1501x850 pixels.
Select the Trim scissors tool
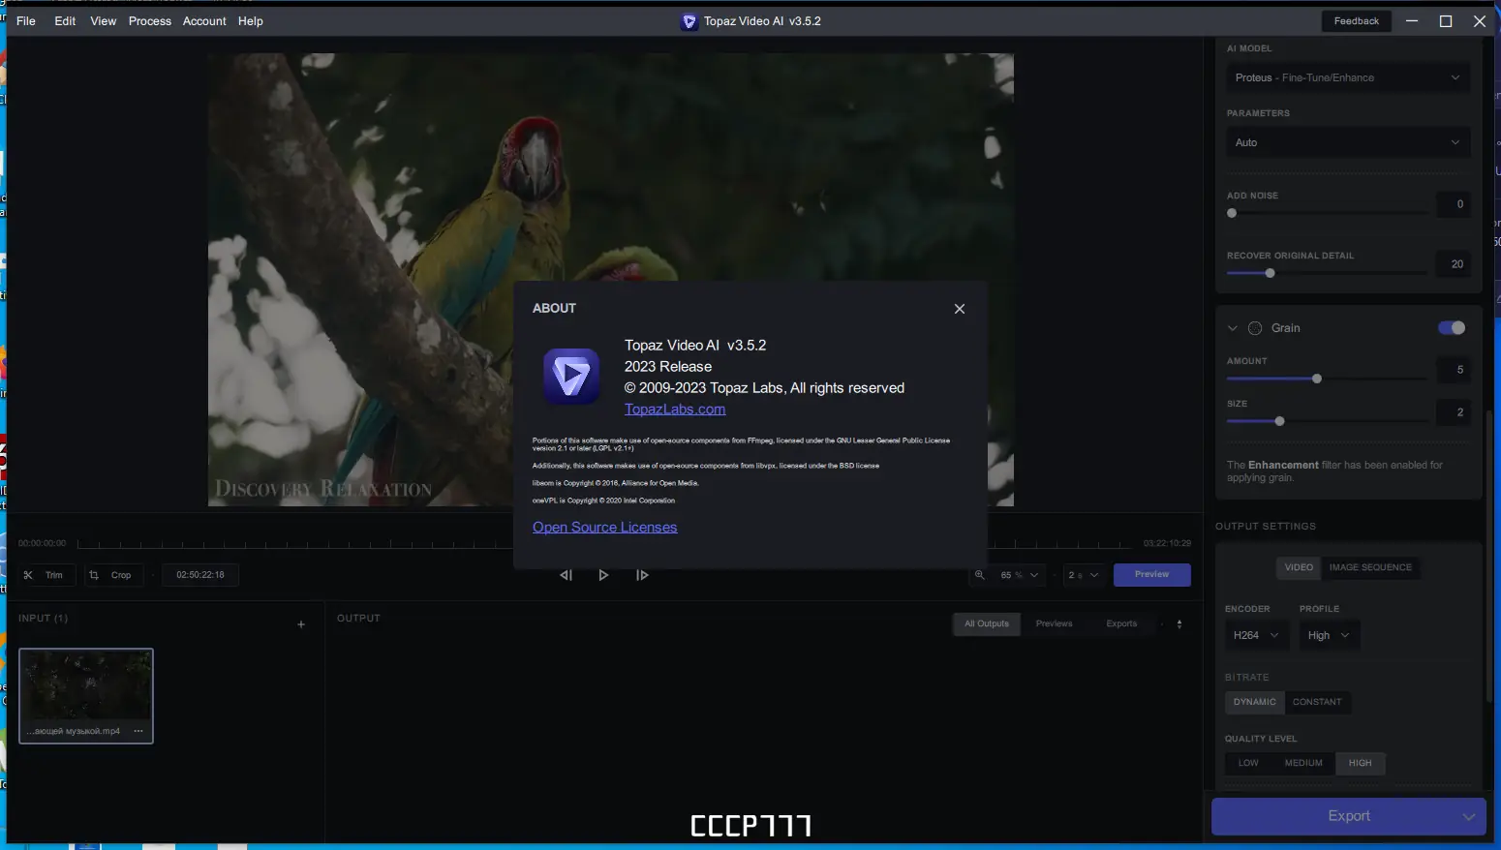coord(46,574)
